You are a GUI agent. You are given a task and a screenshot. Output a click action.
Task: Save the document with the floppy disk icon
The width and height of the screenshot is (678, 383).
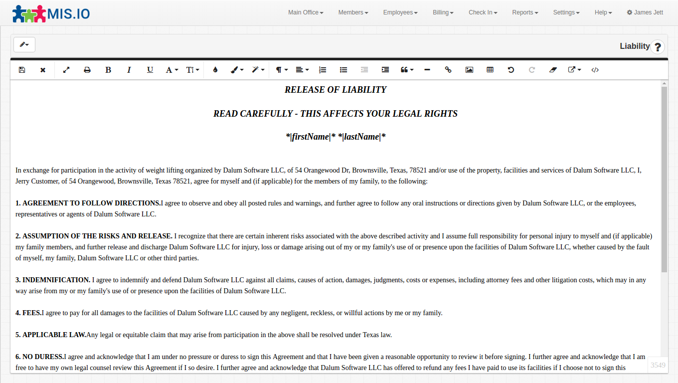(x=22, y=70)
